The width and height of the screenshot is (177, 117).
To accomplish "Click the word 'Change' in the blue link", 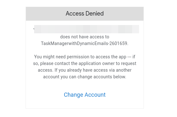I will [73, 95].
